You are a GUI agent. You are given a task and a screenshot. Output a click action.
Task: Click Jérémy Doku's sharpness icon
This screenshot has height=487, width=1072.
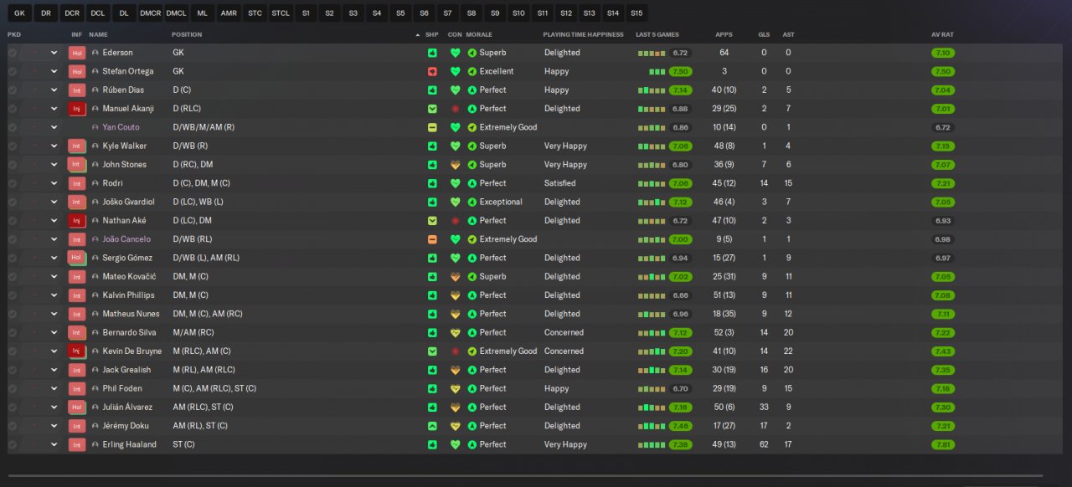point(432,426)
